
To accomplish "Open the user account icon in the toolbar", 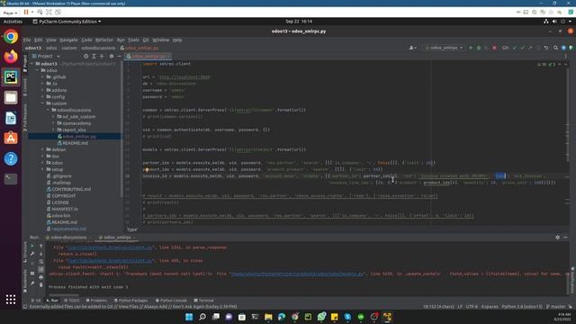I will (412, 48).
